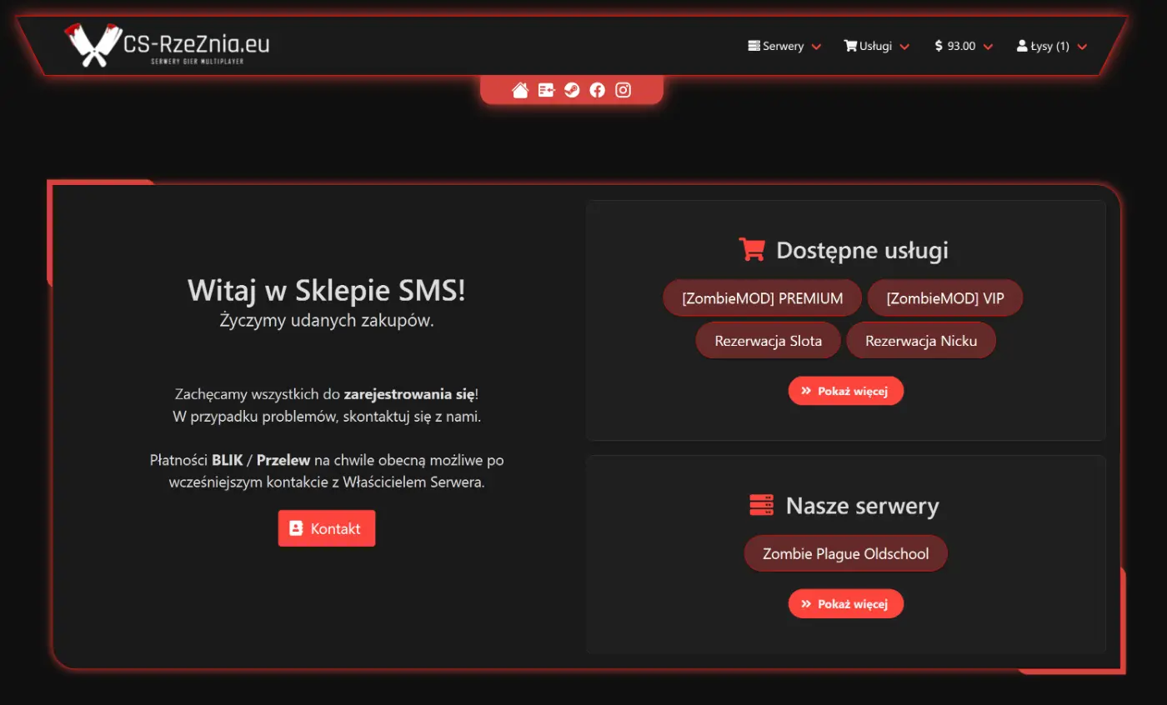Viewport: 1167px width, 705px height.
Task: Click the shopping cart icon beside Usługi
Action: (x=850, y=46)
